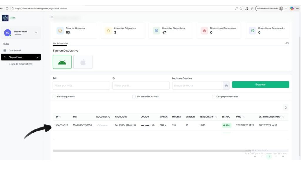Open the calendar date picker icon
Screen dimensions: 301x169
pyautogui.click(x=226, y=85)
